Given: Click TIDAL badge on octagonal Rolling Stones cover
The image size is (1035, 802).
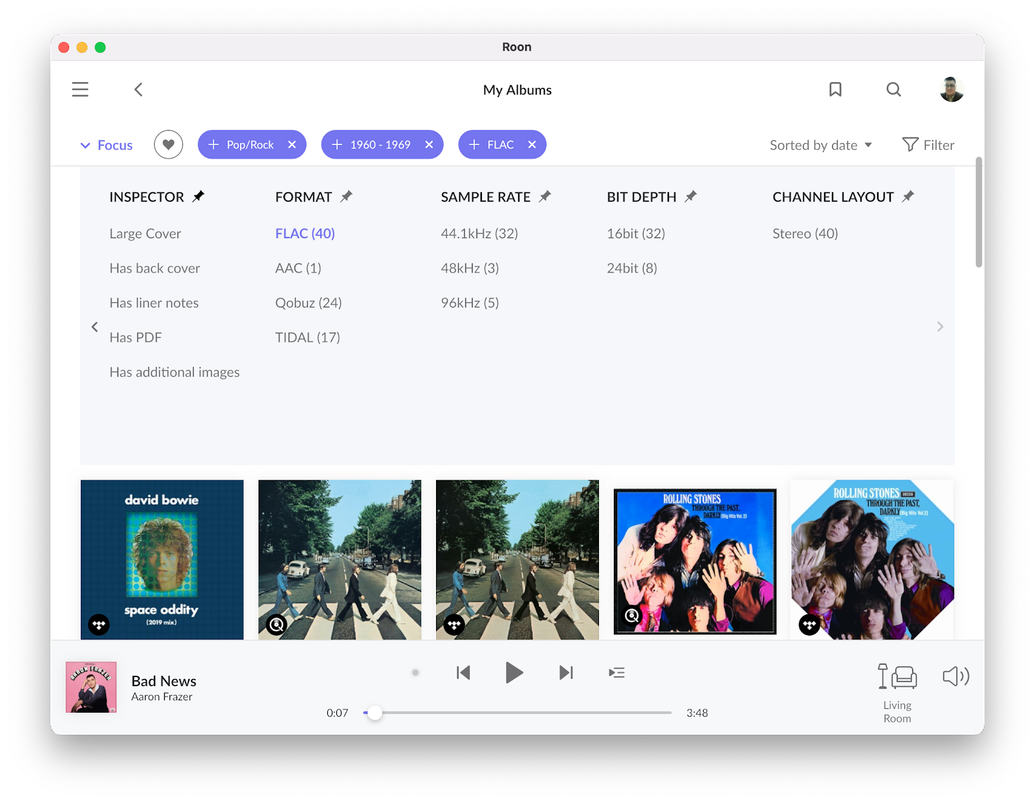Looking at the screenshot, I should [x=809, y=625].
